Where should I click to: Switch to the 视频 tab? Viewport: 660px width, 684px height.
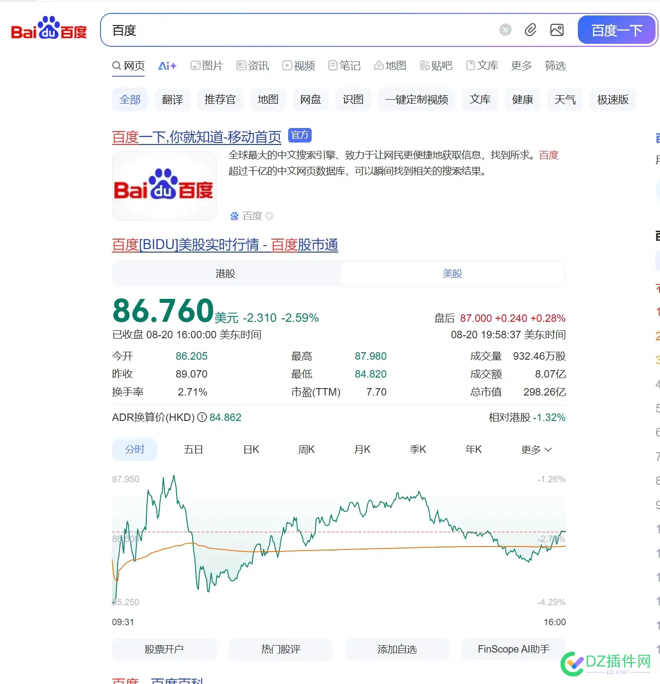point(299,66)
